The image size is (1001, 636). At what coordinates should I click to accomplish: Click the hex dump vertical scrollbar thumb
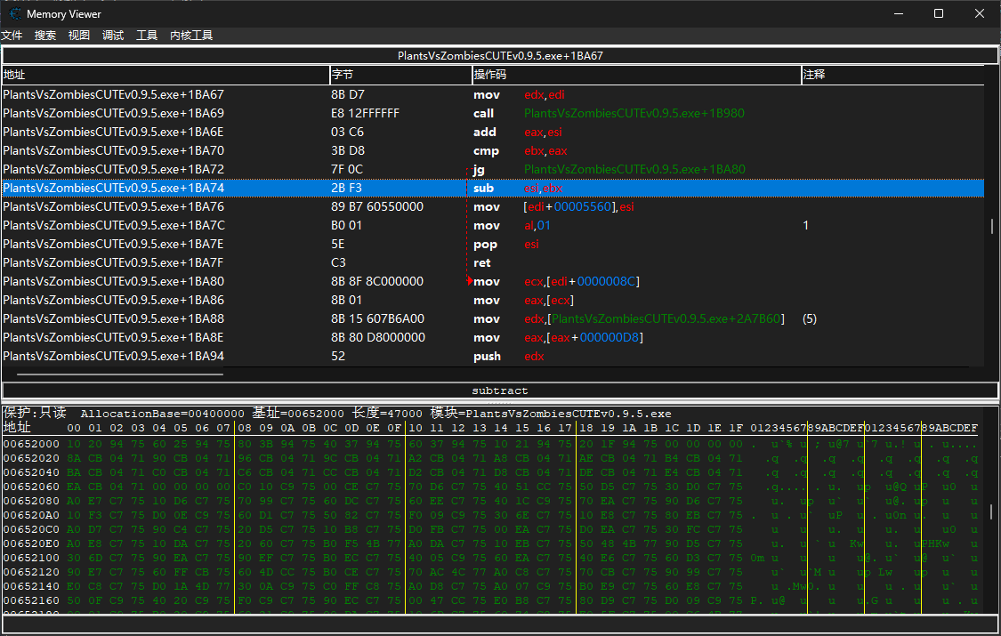[992, 512]
